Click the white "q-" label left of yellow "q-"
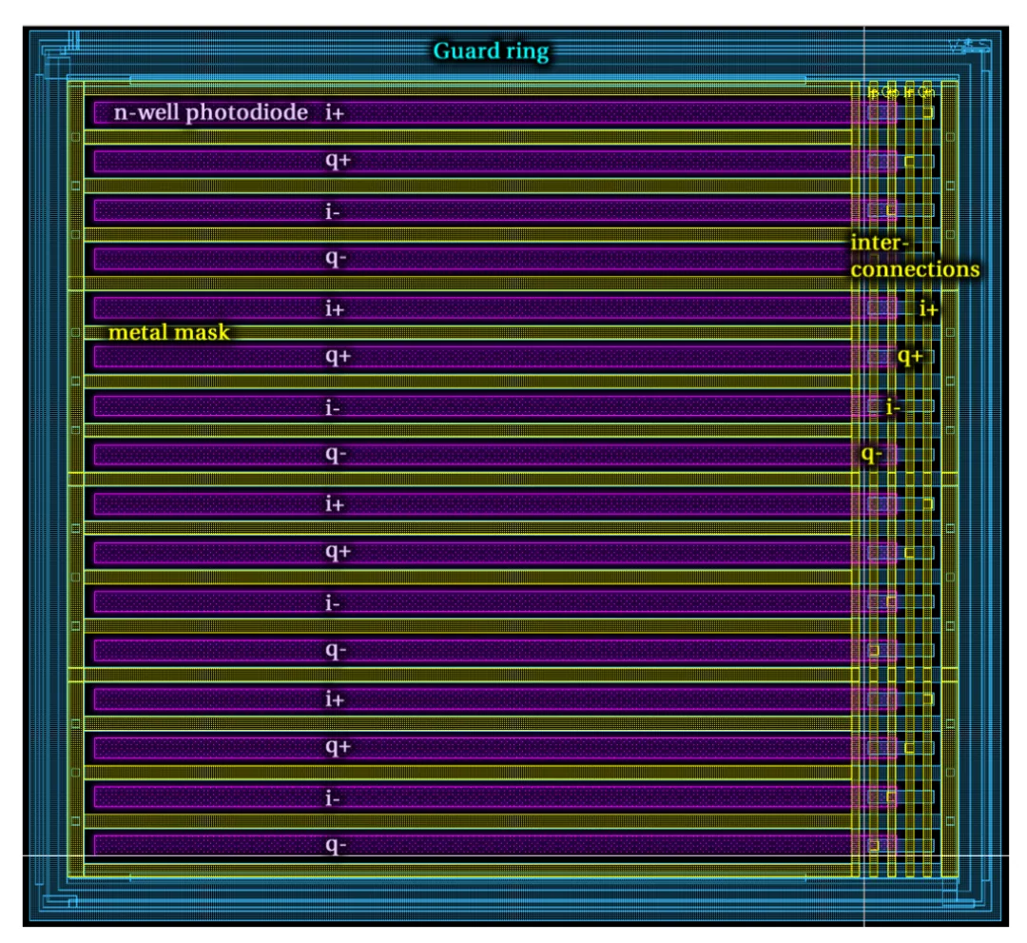1027x943 pixels. coord(336,454)
